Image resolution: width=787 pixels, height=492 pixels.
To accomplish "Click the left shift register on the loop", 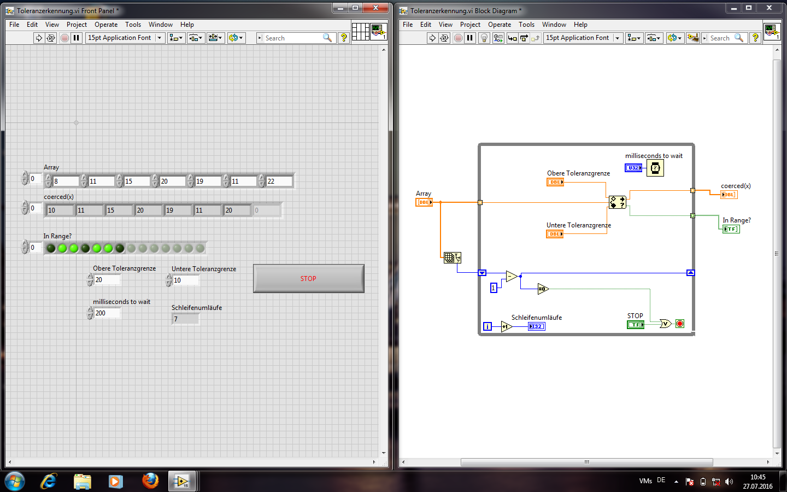I will (x=482, y=273).
